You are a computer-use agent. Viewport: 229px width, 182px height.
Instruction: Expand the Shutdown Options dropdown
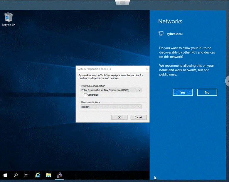[111, 107]
